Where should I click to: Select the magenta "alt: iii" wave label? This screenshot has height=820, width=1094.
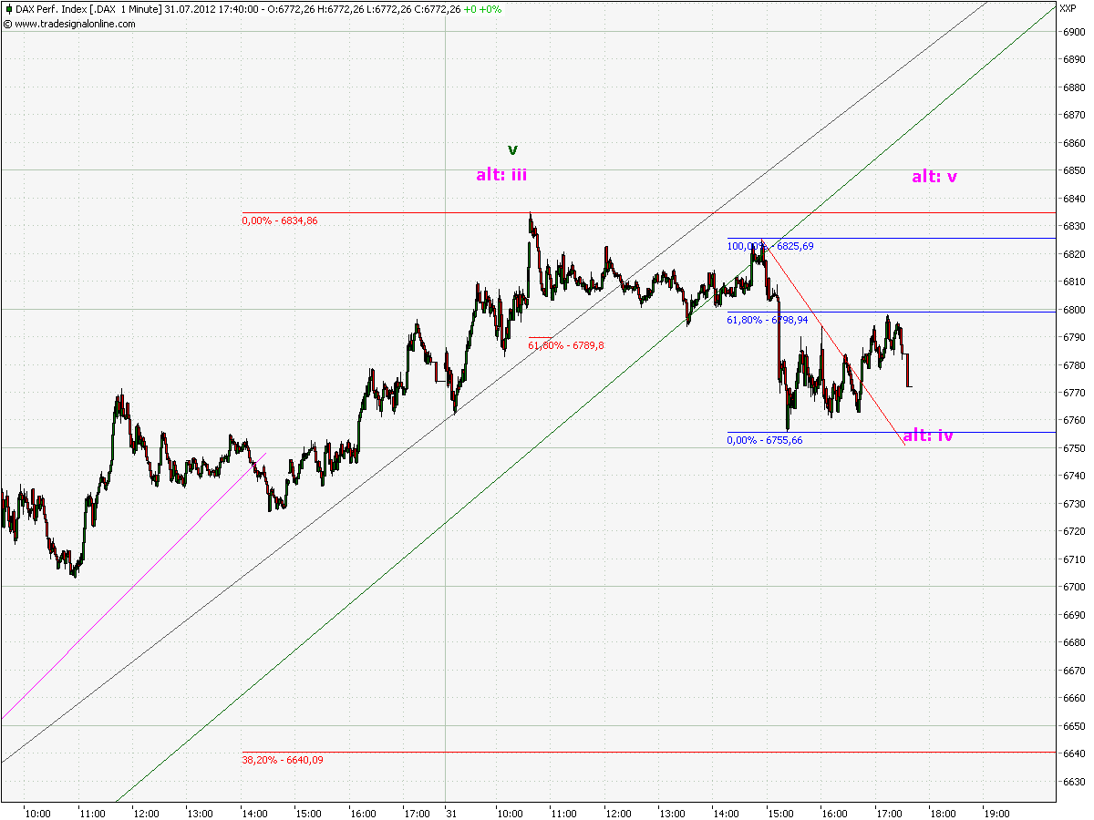(x=500, y=172)
